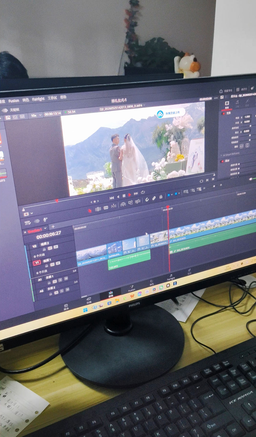Click the custom zoom icon
256x437 pixels.
(x=199, y=189)
